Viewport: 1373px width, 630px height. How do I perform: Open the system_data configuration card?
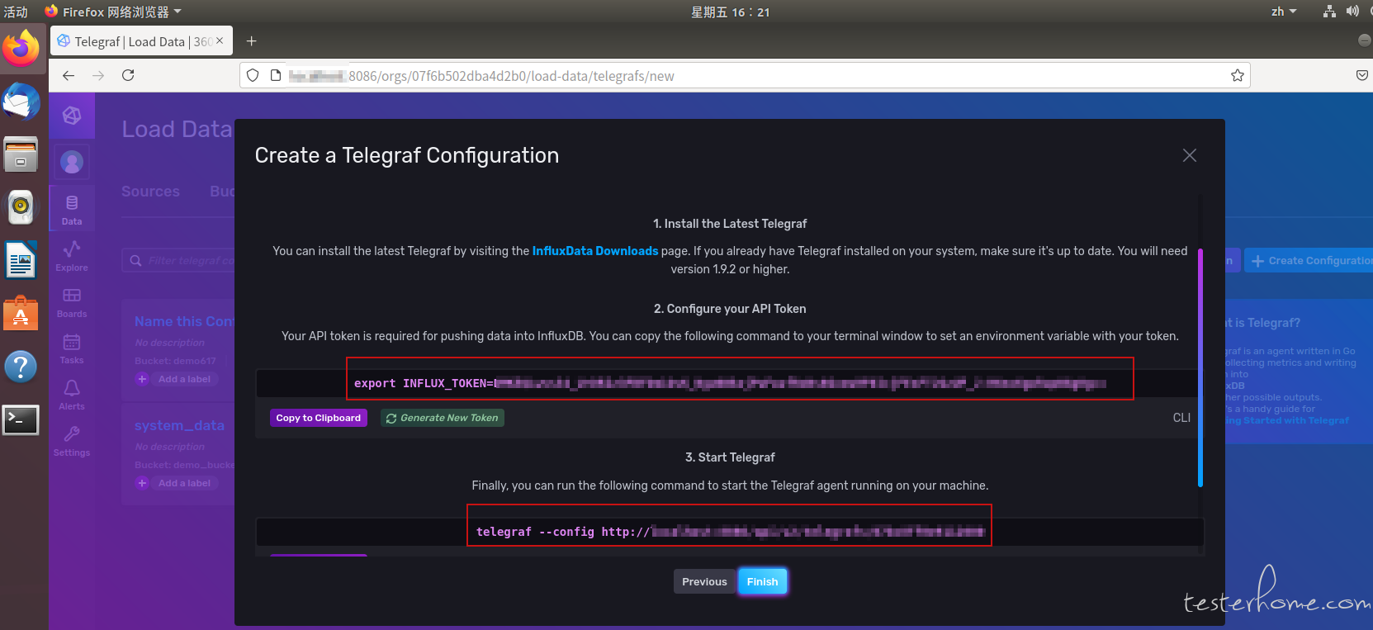pyautogui.click(x=179, y=425)
